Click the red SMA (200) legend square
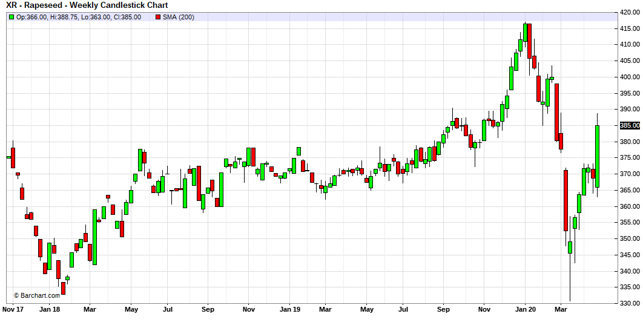 tap(158, 17)
